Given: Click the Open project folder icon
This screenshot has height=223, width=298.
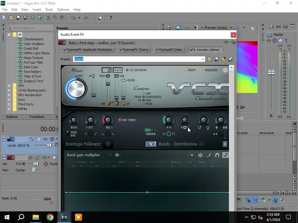Looking at the screenshot, I should 11,18.
